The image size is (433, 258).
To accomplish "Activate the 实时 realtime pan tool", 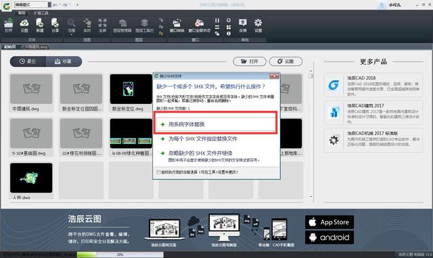I will [x=87, y=26].
